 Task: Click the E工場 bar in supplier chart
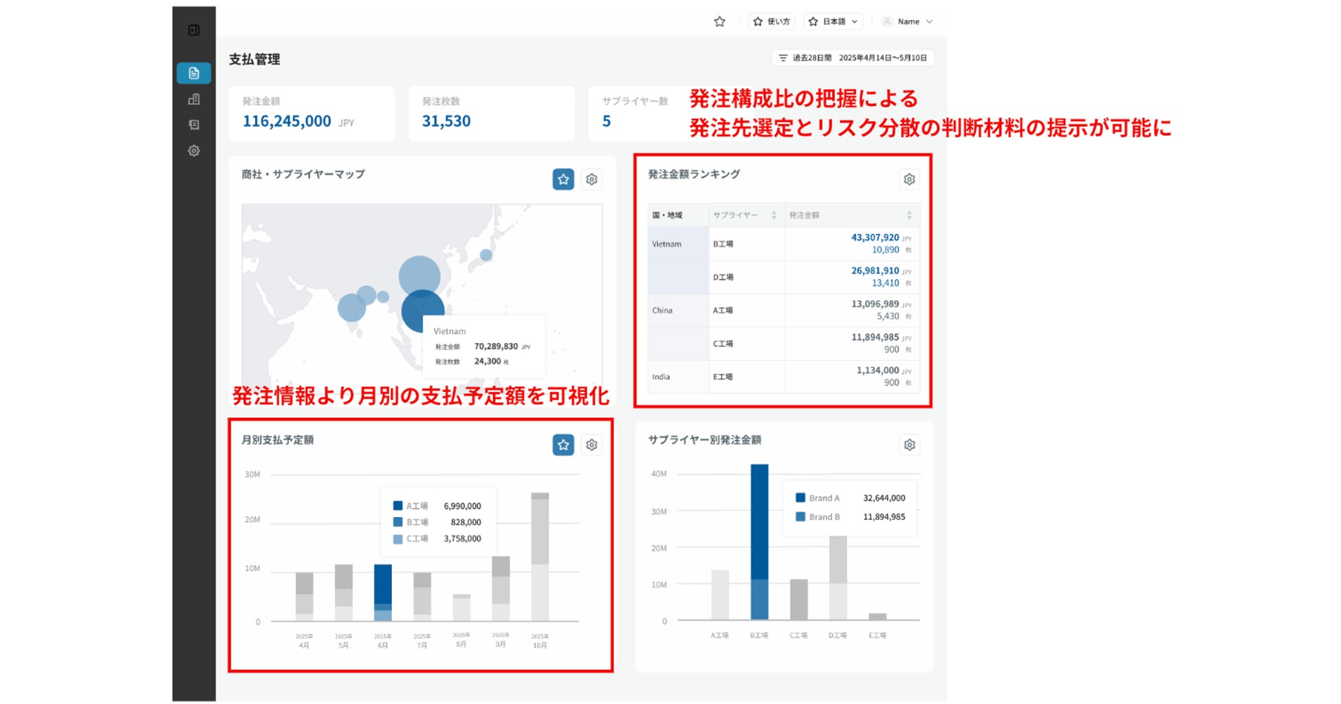877,617
